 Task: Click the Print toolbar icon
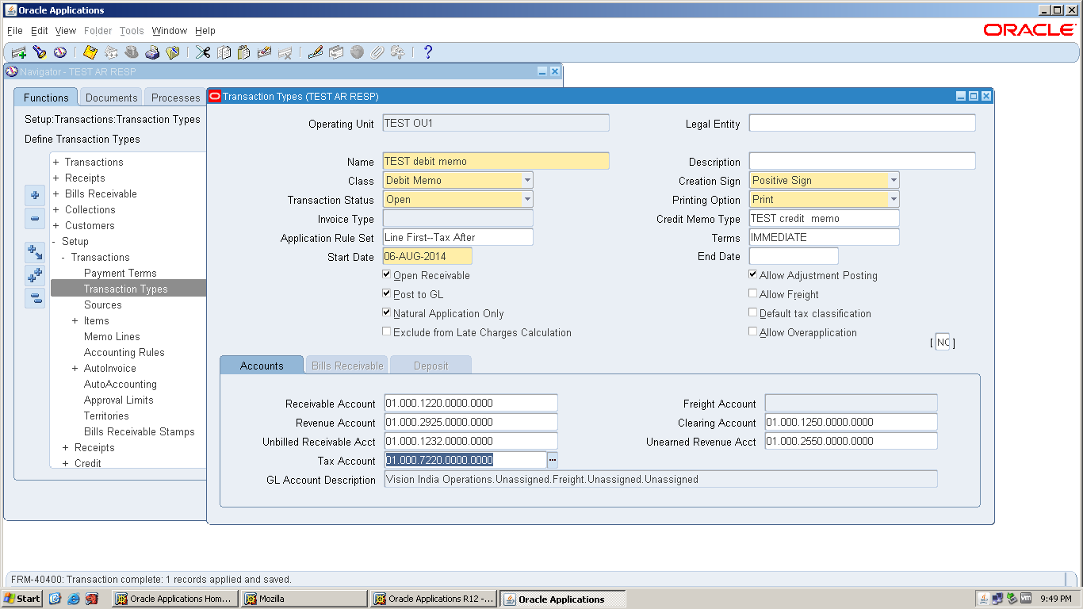point(152,52)
